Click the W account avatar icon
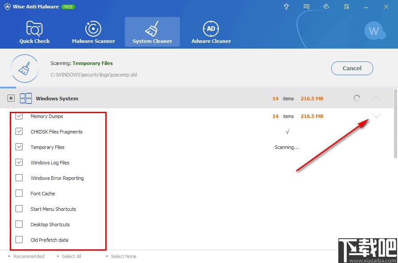Image resolution: width=398 pixels, height=263 pixels. point(375,31)
